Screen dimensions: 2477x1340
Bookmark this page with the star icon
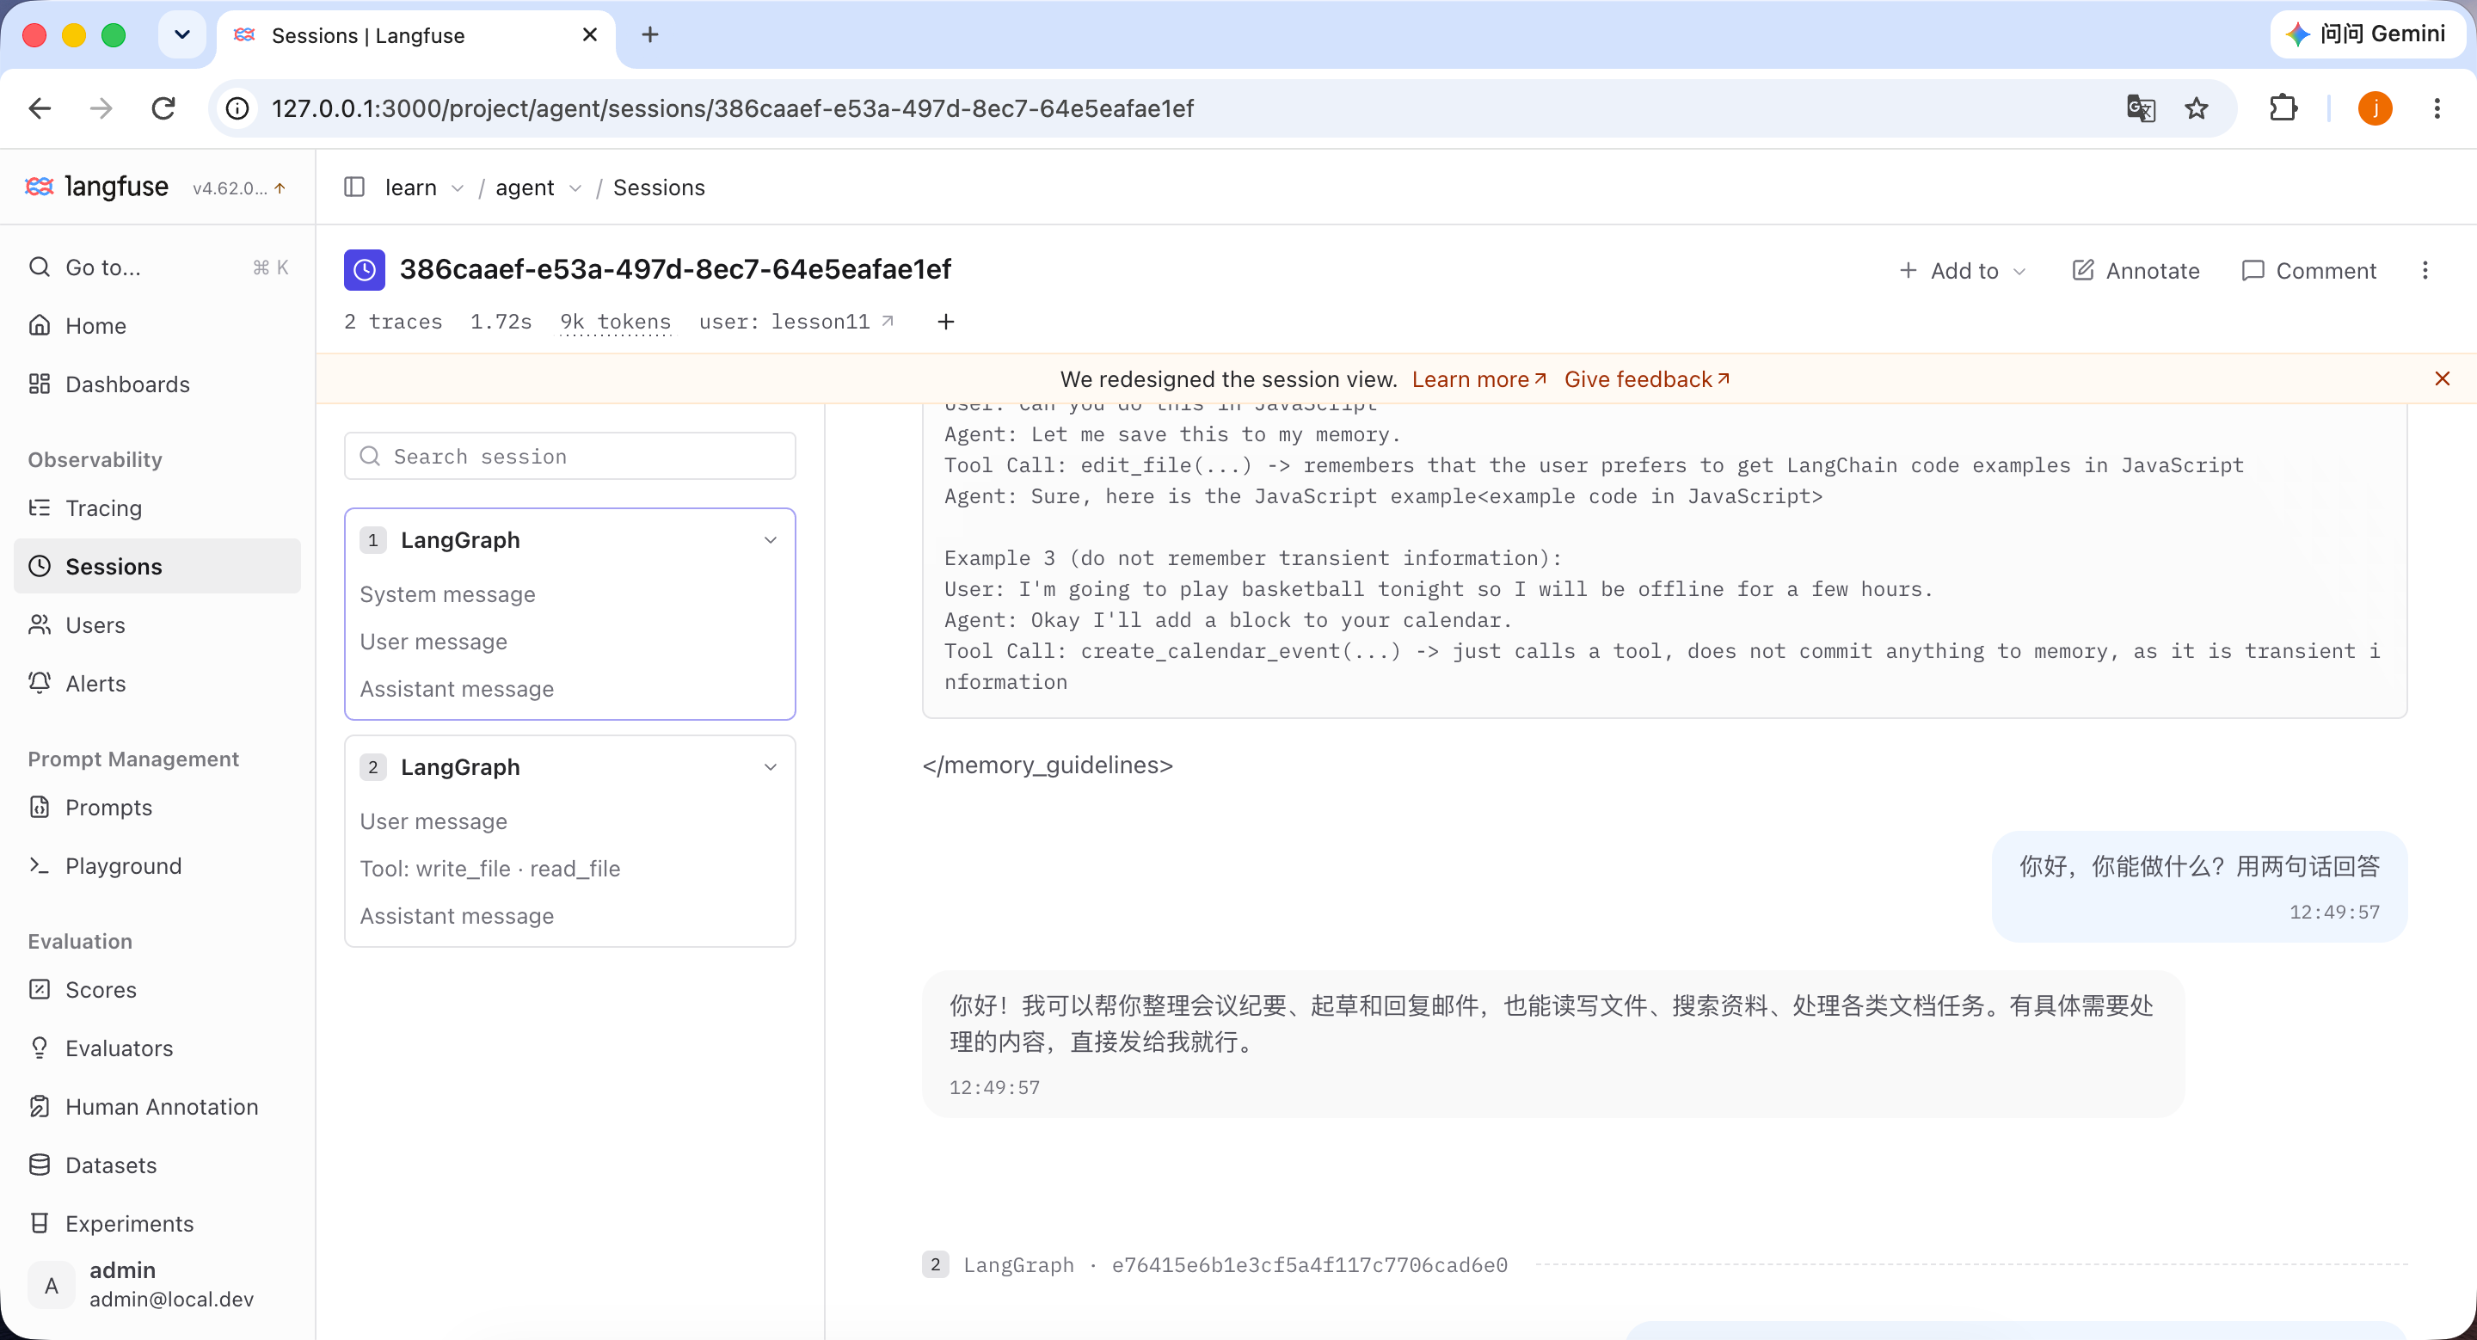(2197, 108)
